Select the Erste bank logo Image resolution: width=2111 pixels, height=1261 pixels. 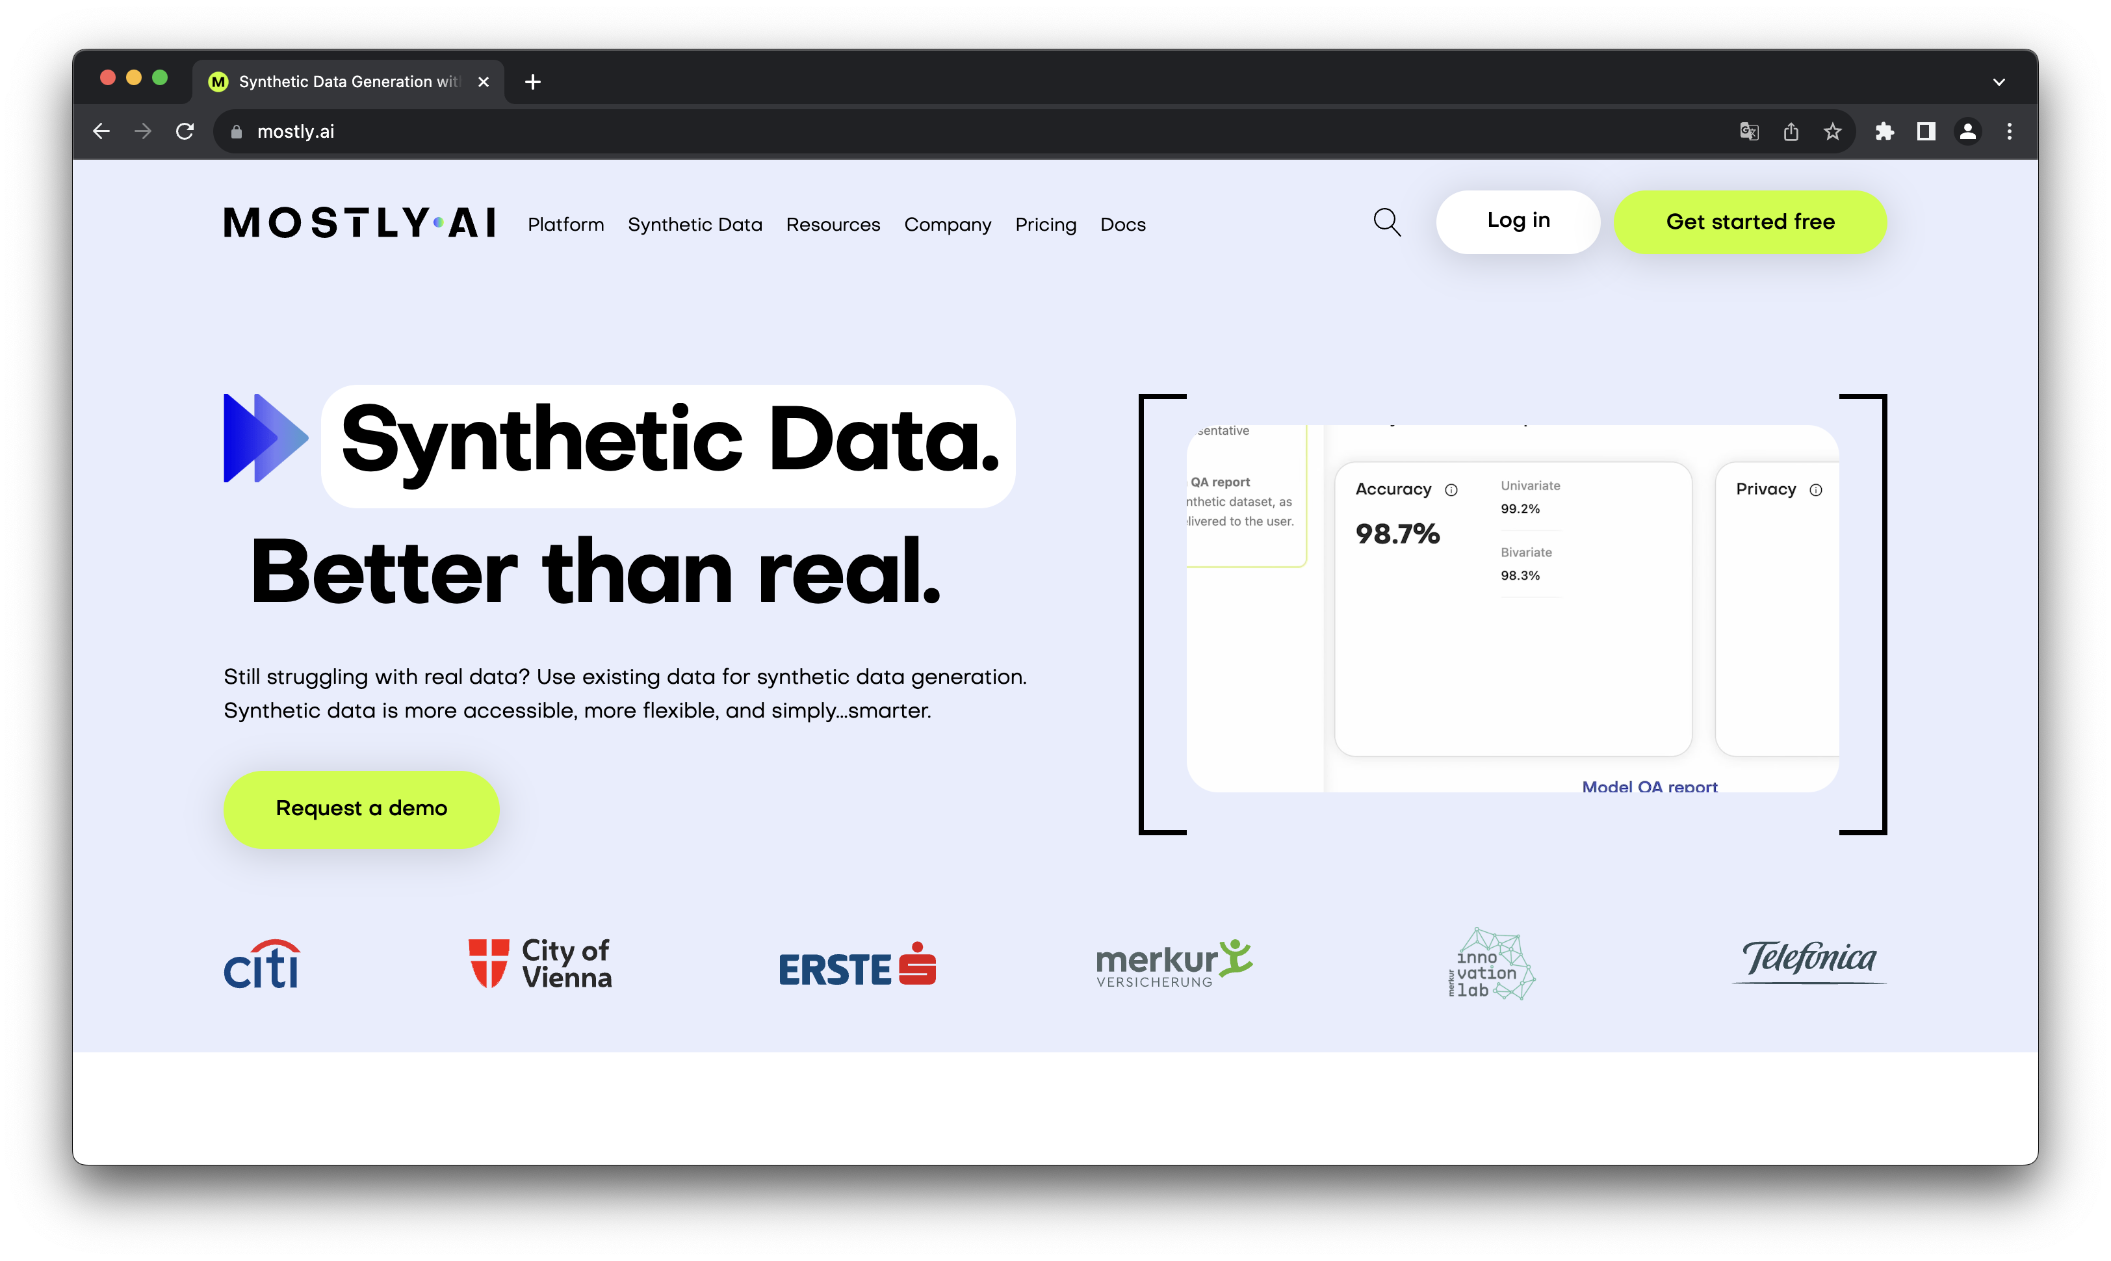(856, 965)
